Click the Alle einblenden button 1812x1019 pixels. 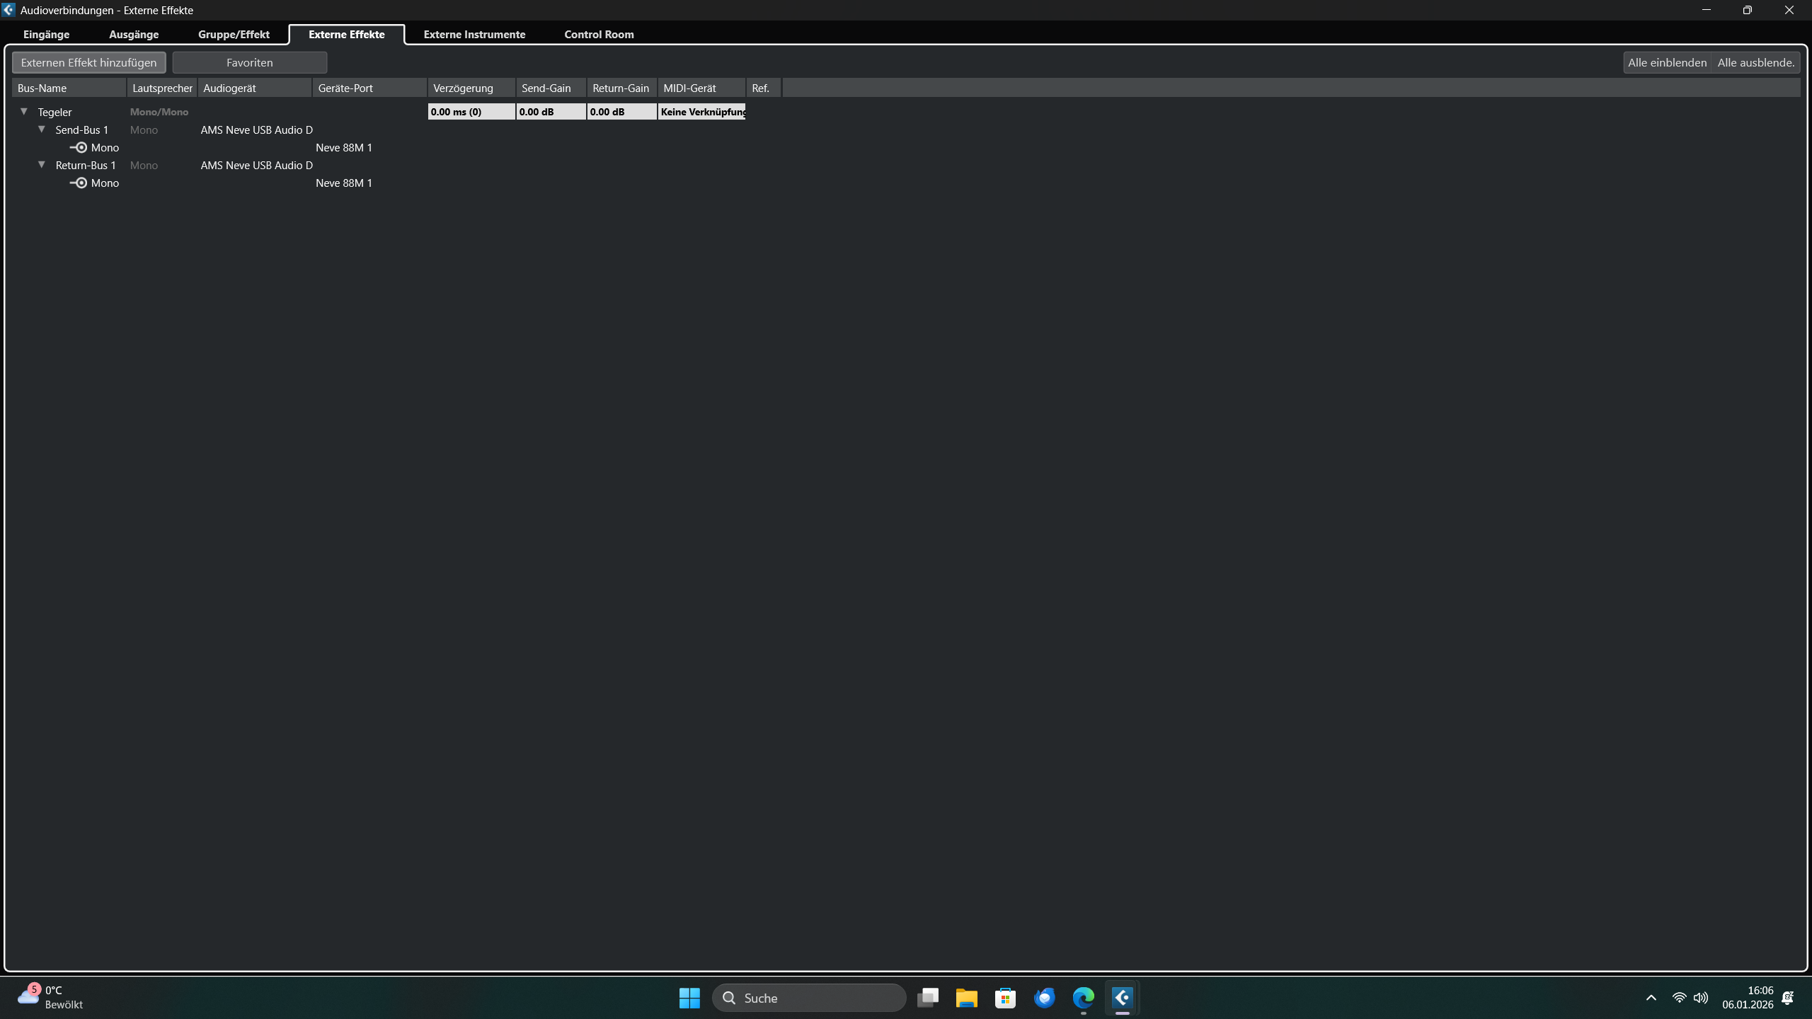point(1667,62)
